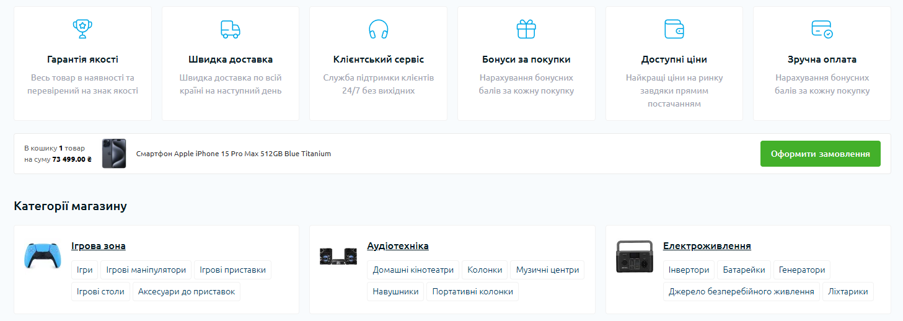The image size is (903, 321).
Task: Click the Гарантія якості heading
Action: 82,59
